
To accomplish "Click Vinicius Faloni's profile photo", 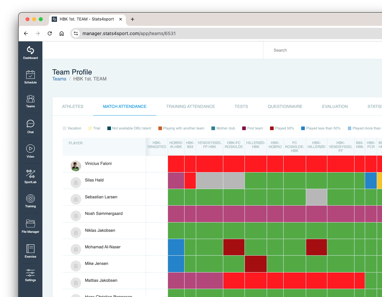I will click(x=76, y=166).
